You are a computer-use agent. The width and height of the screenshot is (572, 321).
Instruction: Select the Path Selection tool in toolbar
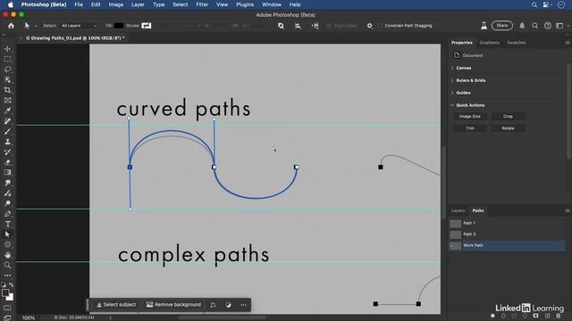click(7, 235)
